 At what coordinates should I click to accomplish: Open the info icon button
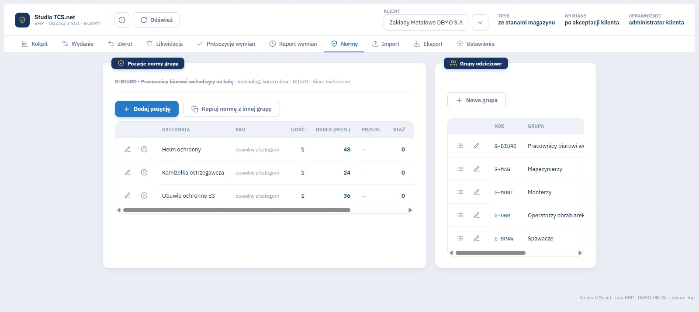click(122, 20)
